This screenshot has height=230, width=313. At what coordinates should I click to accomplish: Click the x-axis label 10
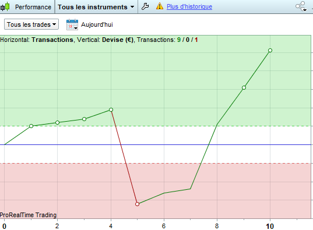(270, 226)
